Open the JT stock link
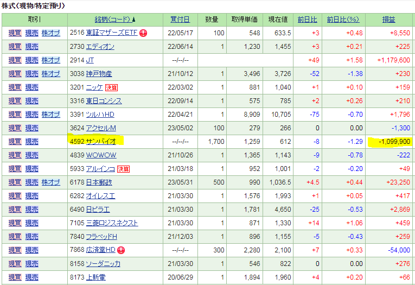 coord(90,60)
